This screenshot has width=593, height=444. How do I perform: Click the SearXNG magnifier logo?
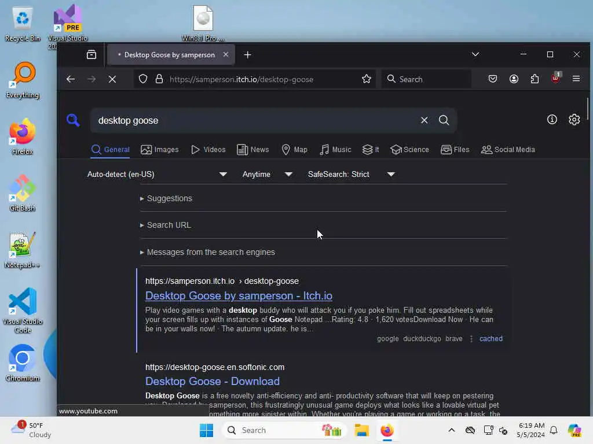point(73,120)
